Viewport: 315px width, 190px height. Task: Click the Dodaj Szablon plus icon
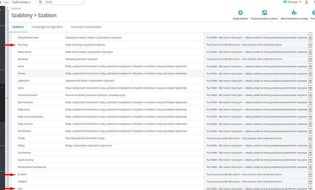(240, 13)
